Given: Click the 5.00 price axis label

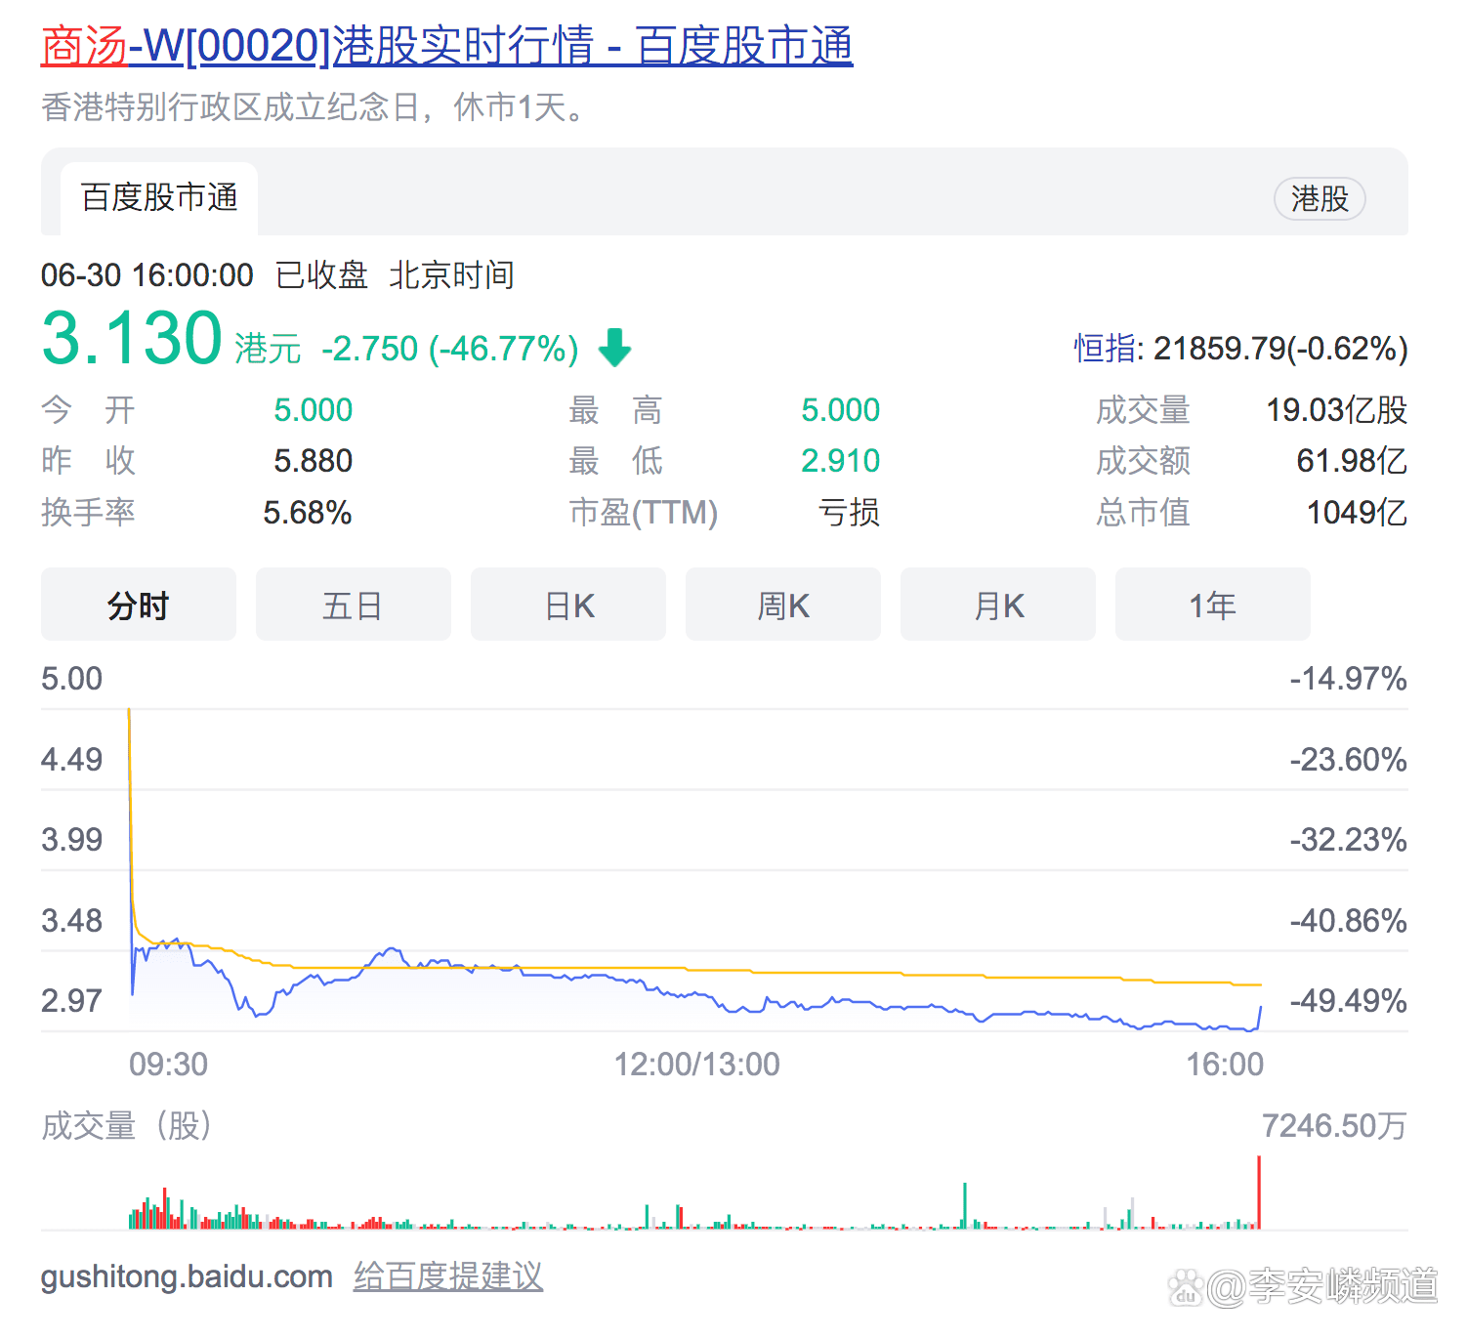Looking at the screenshot, I should coord(71,678).
